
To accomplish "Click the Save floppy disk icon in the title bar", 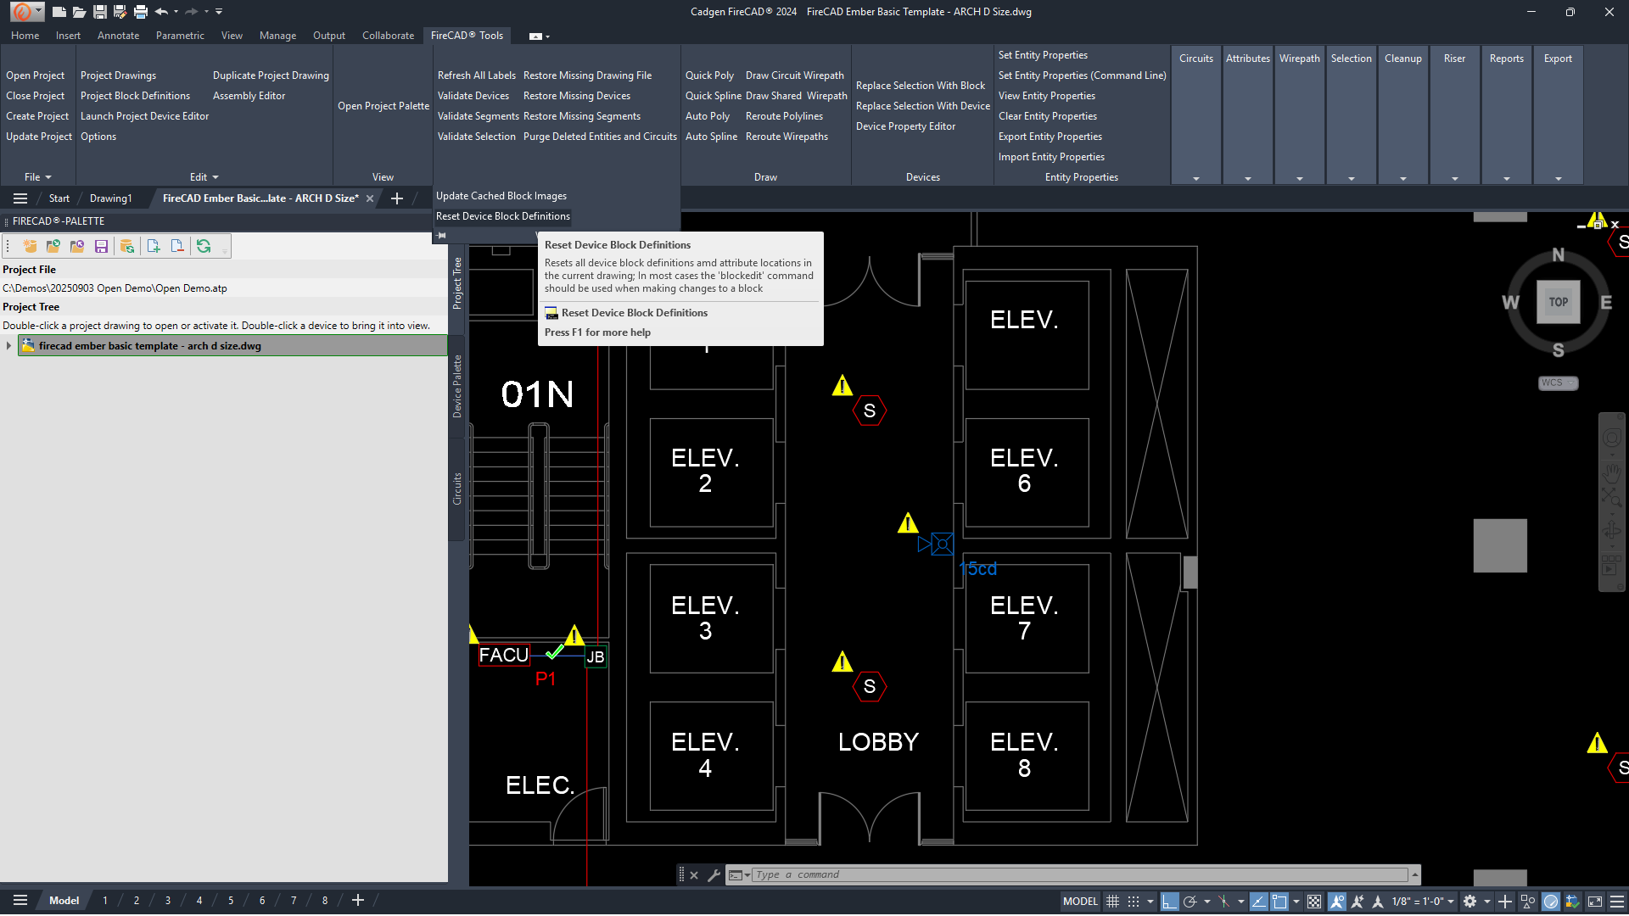I will 99,12.
